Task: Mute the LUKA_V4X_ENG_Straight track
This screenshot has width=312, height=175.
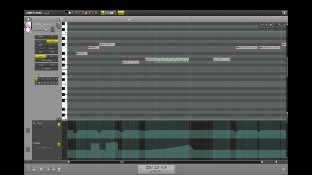Action: [x=59, y=27]
